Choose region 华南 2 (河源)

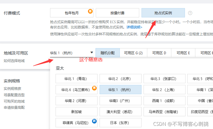76,101
